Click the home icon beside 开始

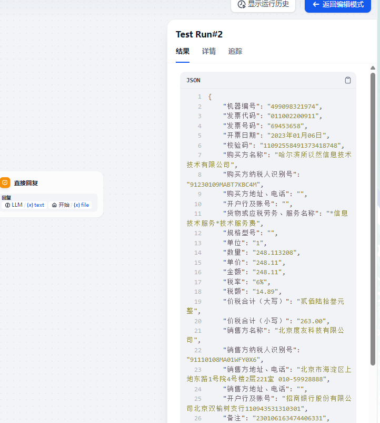(x=54, y=205)
